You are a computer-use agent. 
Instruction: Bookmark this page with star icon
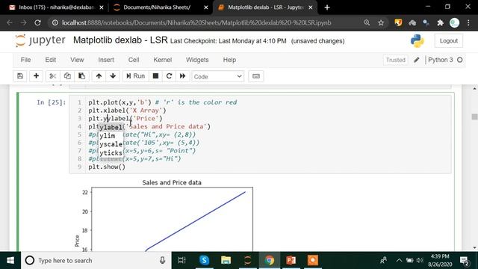pos(381,22)
